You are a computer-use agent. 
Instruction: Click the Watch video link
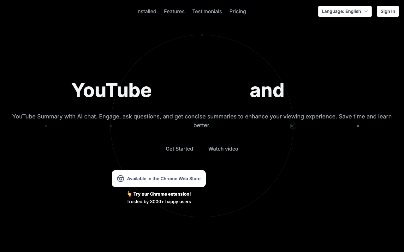point(223,149)
